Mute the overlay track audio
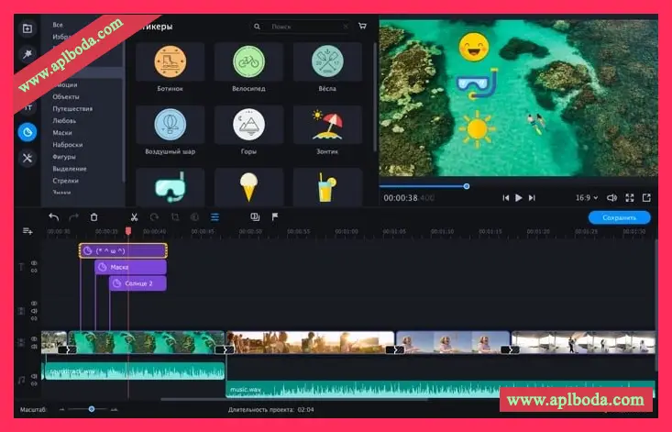The image size is (672, 432). tap(34, 311)
